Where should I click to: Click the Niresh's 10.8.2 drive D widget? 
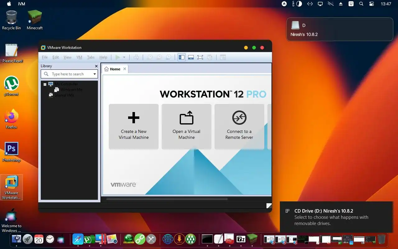click(x=340, y=29)
